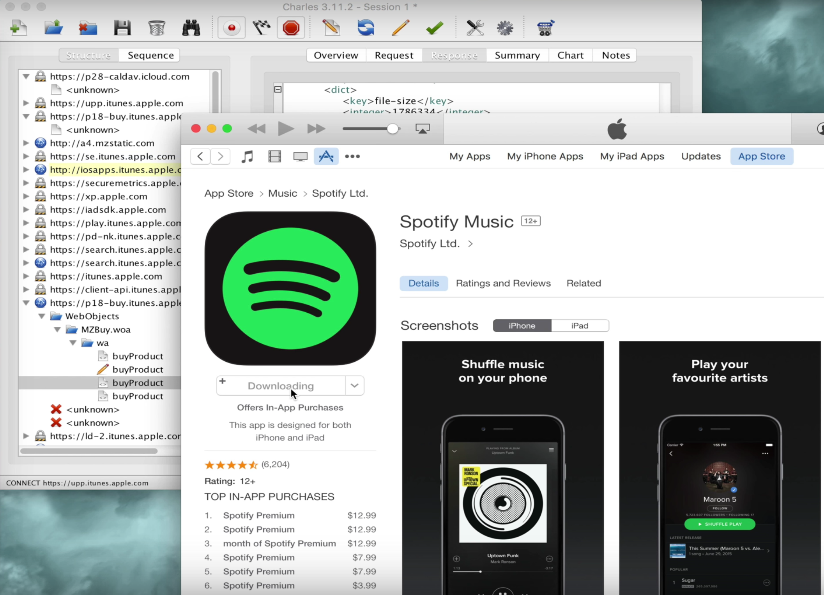The width and height of the screenshot is (824, 595).
Task: Select the Wrench/tools icon in Charles toolbar
Action: point(474,28)
